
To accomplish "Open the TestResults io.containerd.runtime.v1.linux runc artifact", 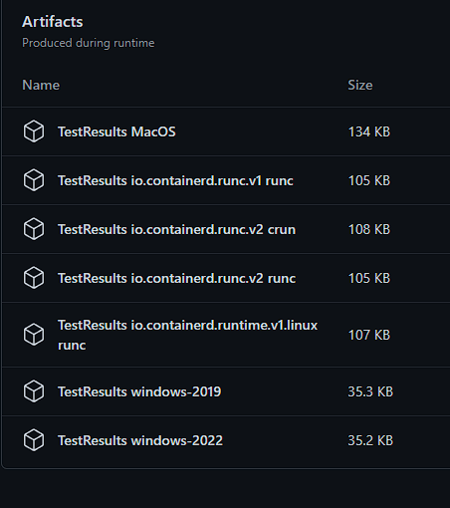I will (187, 335).
